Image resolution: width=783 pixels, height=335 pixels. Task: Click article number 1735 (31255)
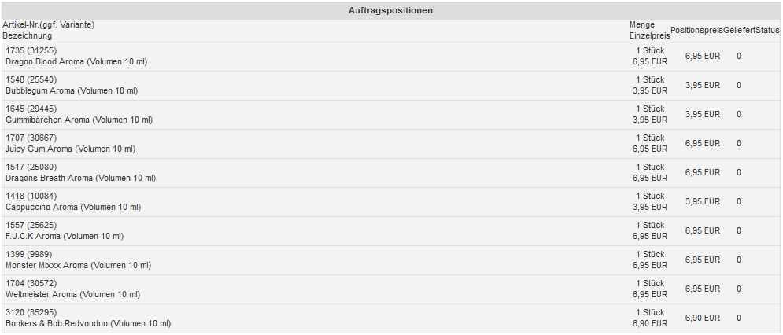(x=31, y=51)
